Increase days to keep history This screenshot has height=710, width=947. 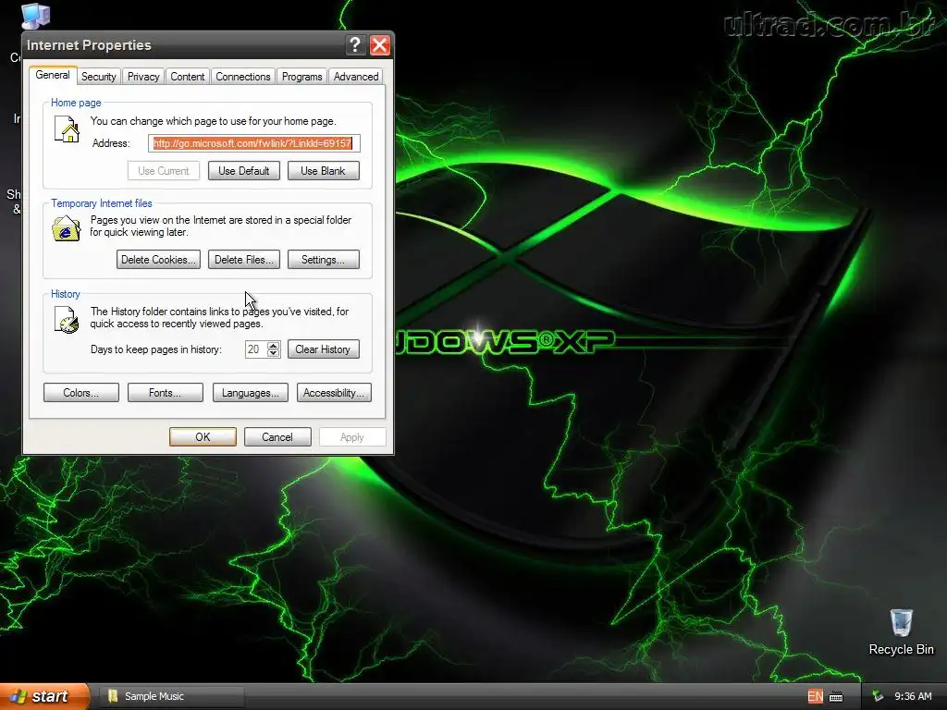pyautogui.click(x=274, y=346)
